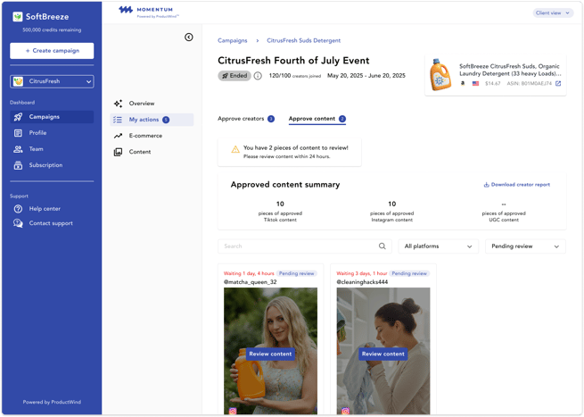Viewport: 584px width, 417px height.
Task: Review content for @matcha_queen_32
Action: click(270, 354)
